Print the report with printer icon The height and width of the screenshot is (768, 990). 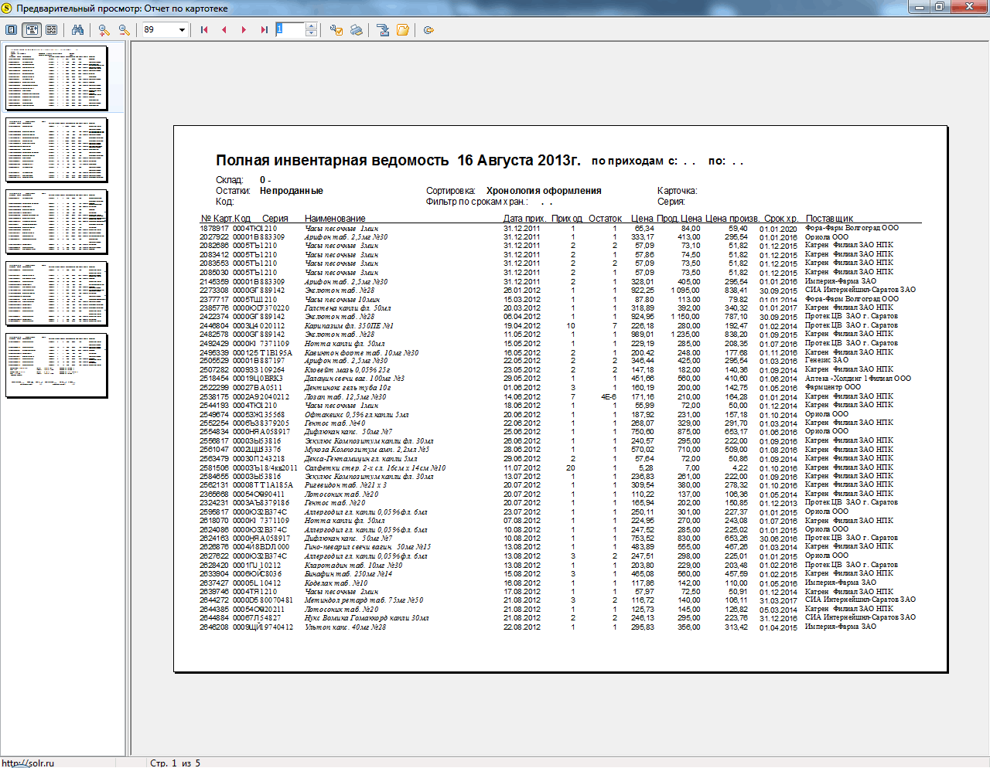[x=357, y=29]
